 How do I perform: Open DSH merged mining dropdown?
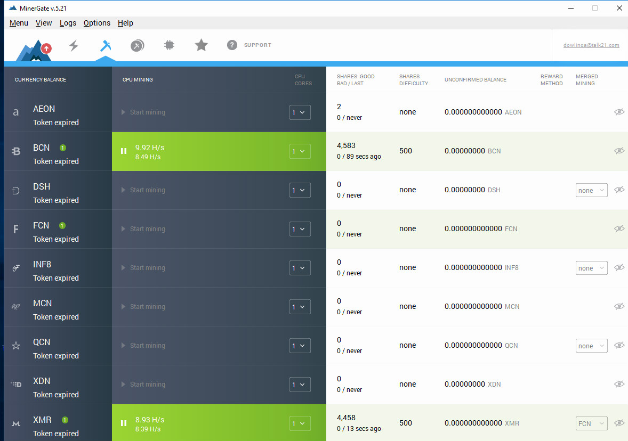(x=592, y=190)
